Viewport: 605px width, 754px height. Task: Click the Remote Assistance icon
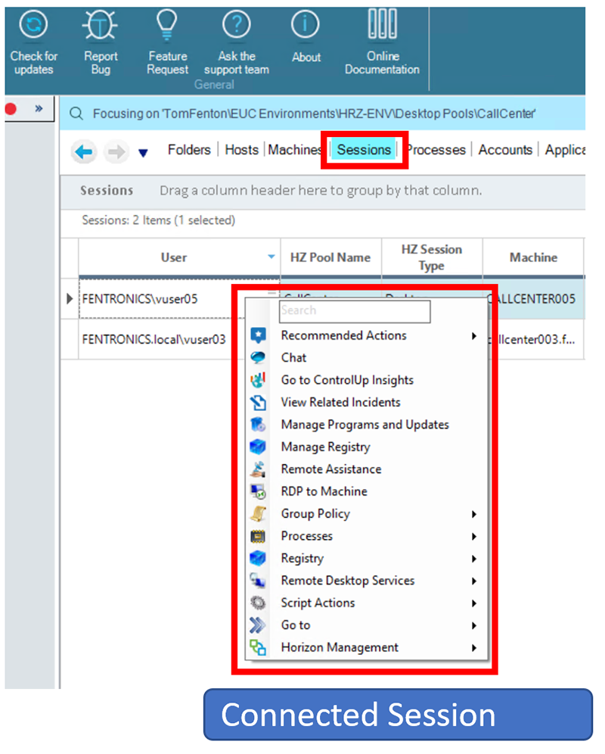258,469
